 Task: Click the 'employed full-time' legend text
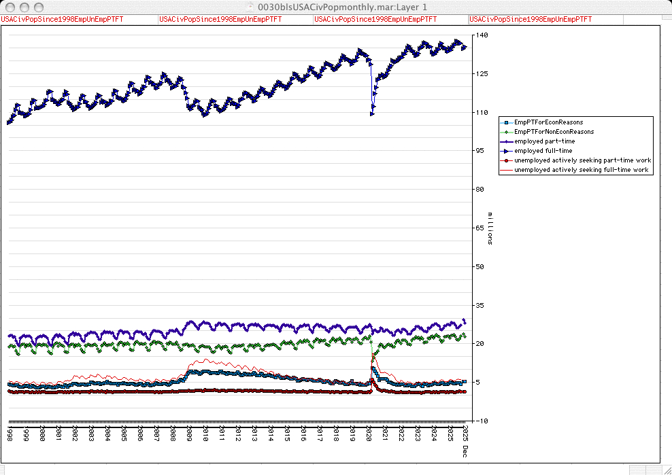click(x=543, y=151)
